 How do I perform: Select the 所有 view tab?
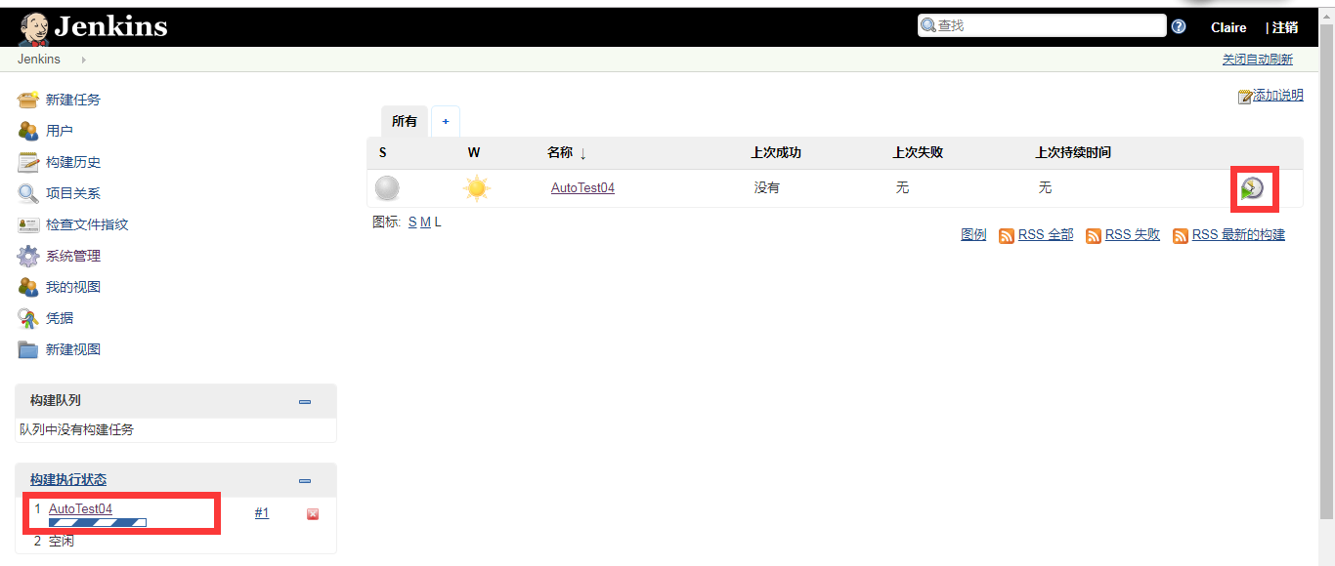click(405, 121)
